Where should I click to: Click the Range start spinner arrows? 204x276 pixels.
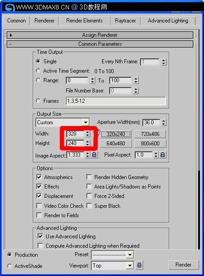[x=93, y=80]
